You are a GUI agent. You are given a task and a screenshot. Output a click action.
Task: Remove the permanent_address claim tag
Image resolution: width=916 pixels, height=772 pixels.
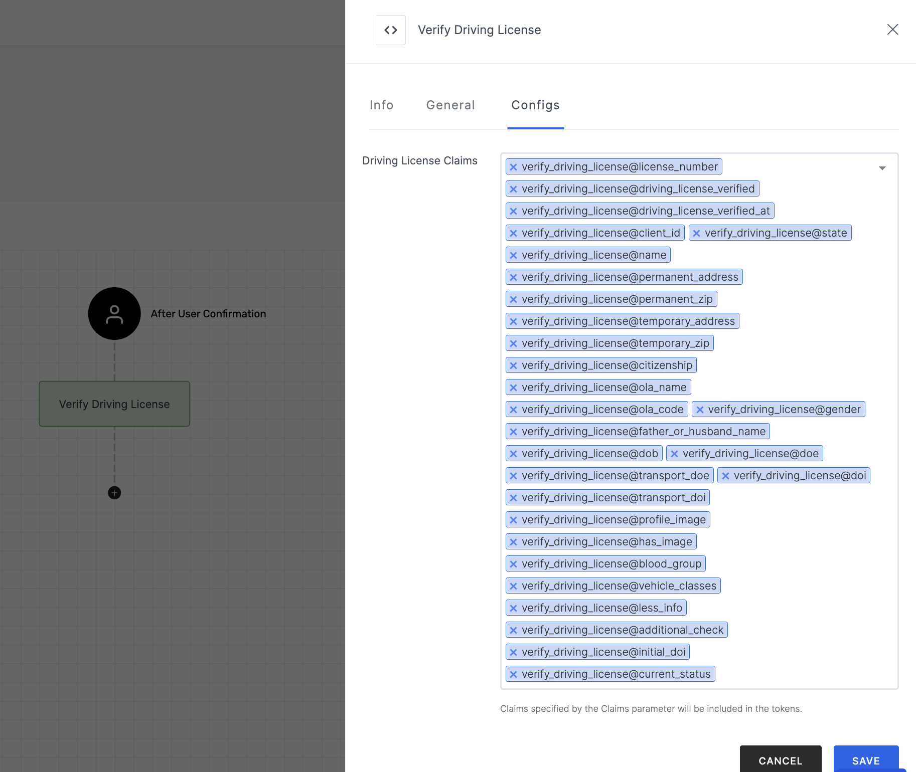(513, 277)
